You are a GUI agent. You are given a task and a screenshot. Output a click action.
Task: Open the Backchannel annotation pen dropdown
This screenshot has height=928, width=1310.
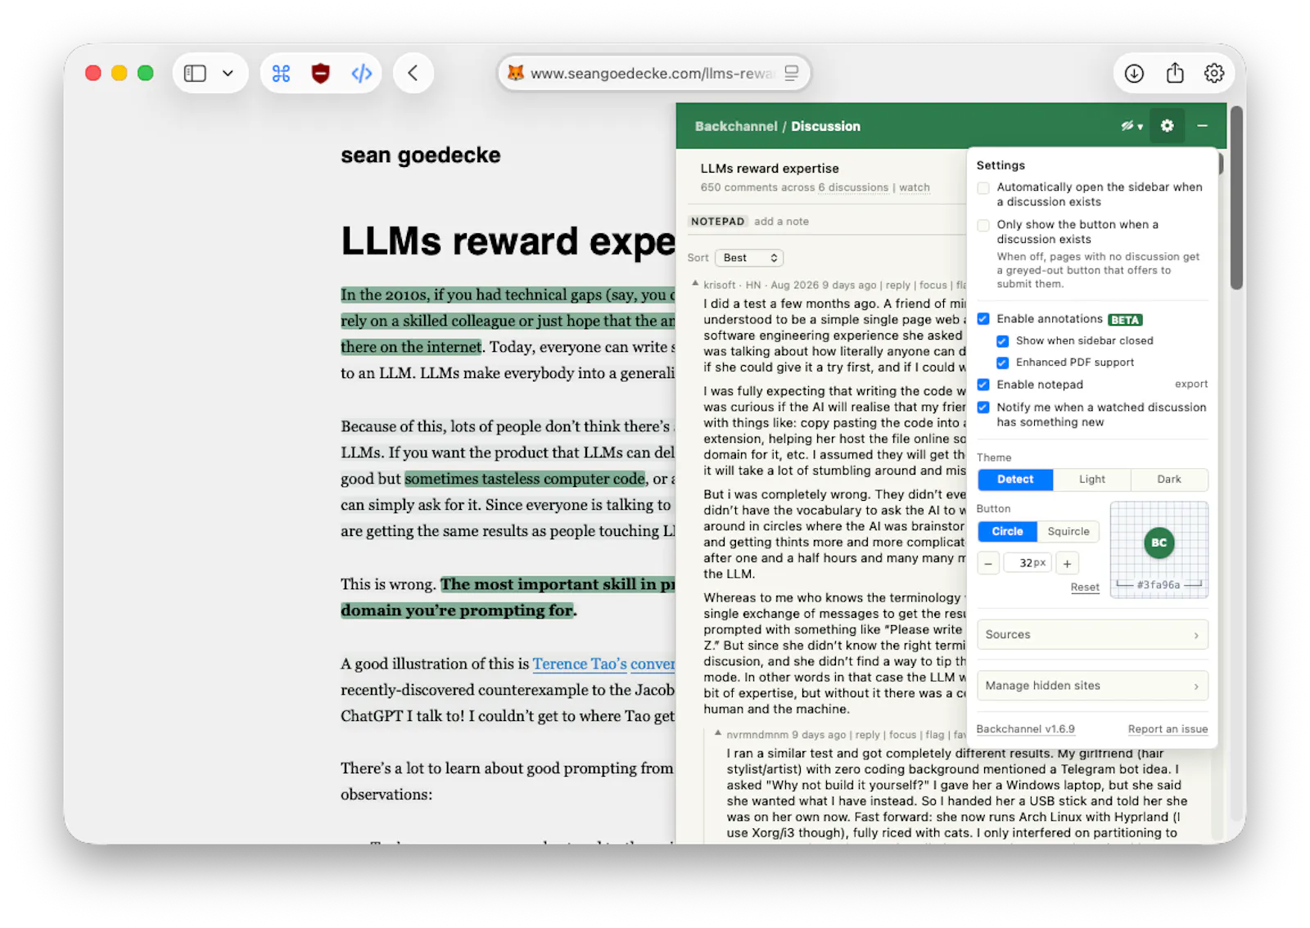pyautogui.click(x=1132, y=126)
